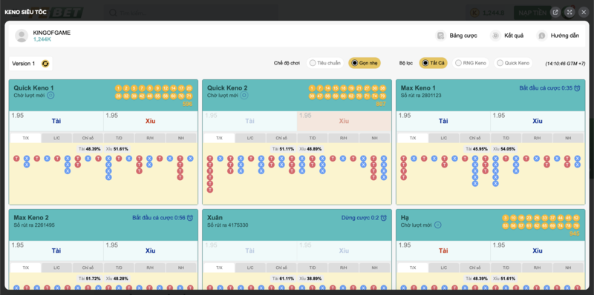Select the Tất Cả filter

point(434,63)
